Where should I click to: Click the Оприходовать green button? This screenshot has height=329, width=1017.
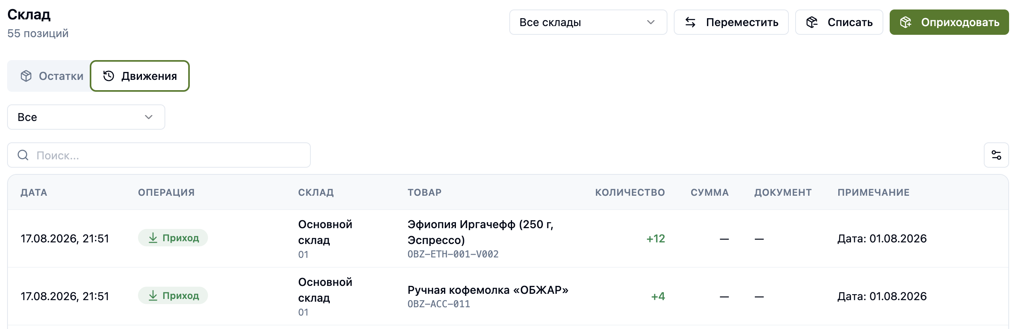tap(949, 22)
